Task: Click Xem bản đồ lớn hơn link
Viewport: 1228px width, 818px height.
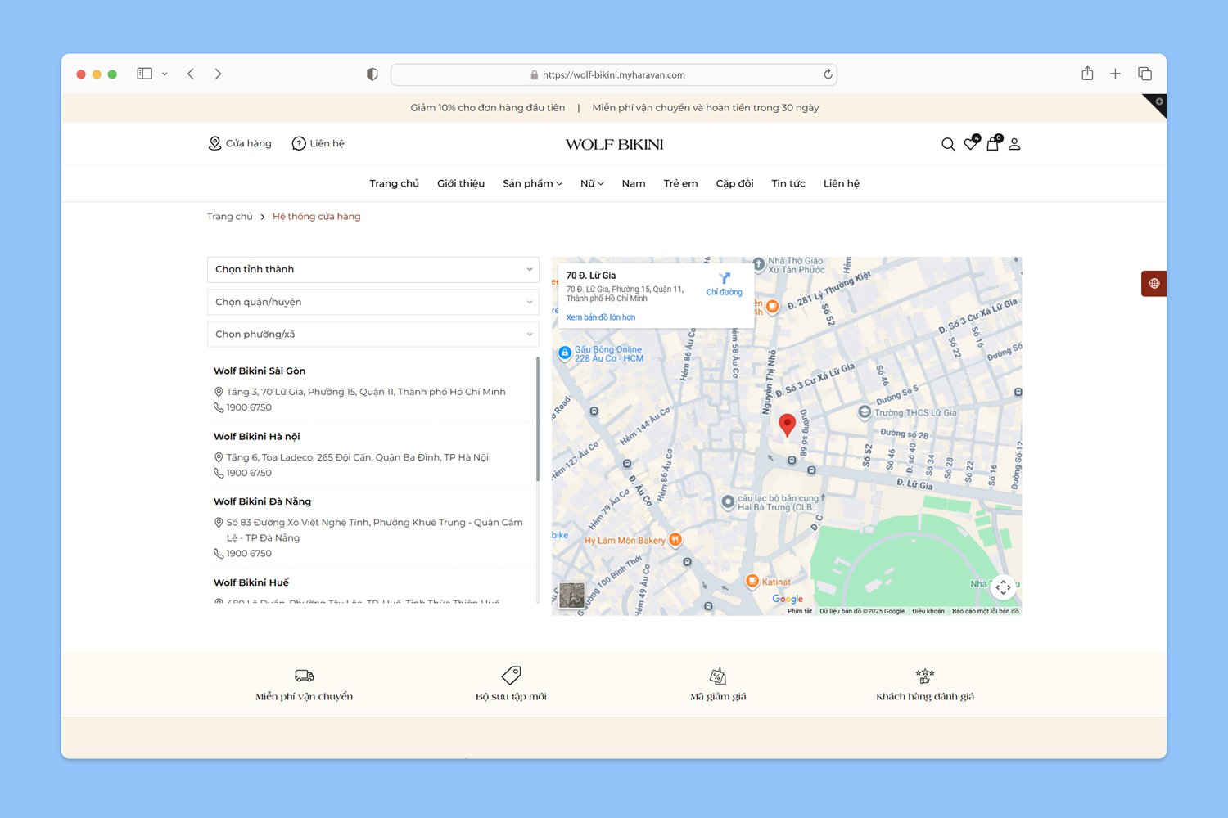Action: coord(600,317)
